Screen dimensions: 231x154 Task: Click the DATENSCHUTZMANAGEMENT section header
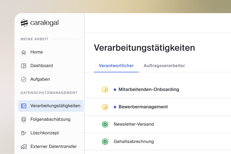49,93
